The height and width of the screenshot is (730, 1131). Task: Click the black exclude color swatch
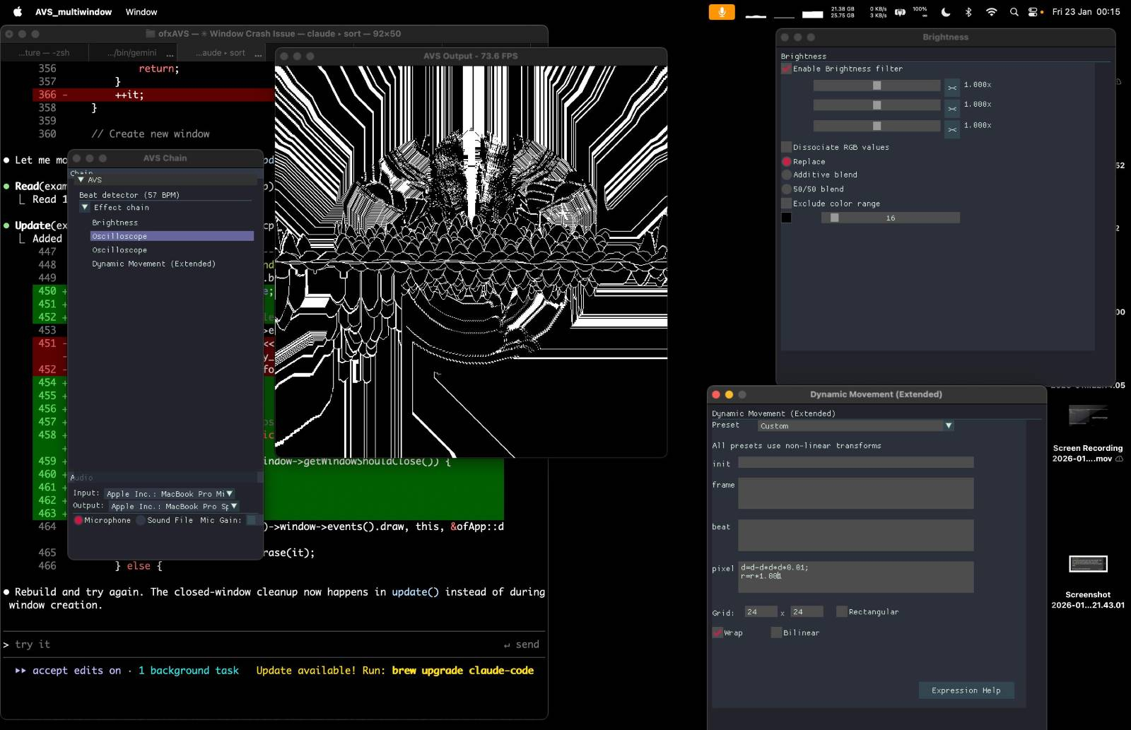click(x=786, y=218)
